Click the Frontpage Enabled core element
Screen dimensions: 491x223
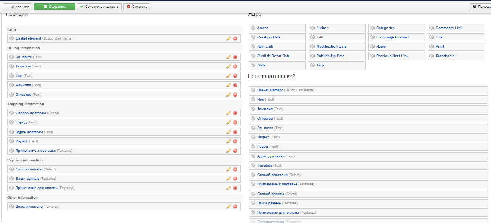click(392, 37)
